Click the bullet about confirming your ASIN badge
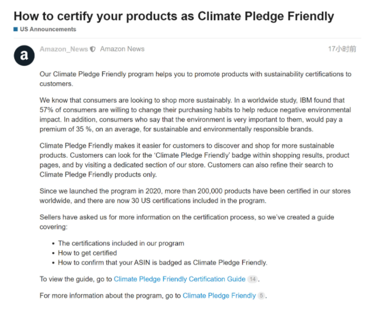 tap(163, 263)
